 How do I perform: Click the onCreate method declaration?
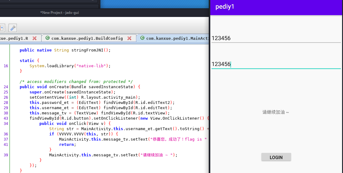[59, 87]
